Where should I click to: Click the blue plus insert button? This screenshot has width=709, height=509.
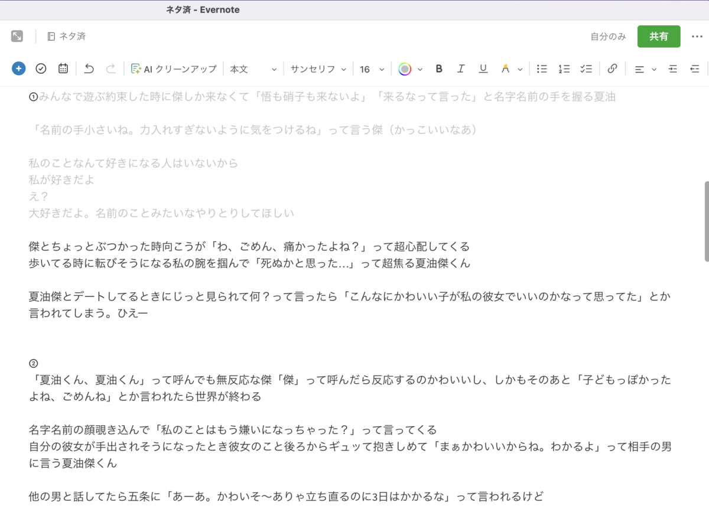click(x=18, y=68)
